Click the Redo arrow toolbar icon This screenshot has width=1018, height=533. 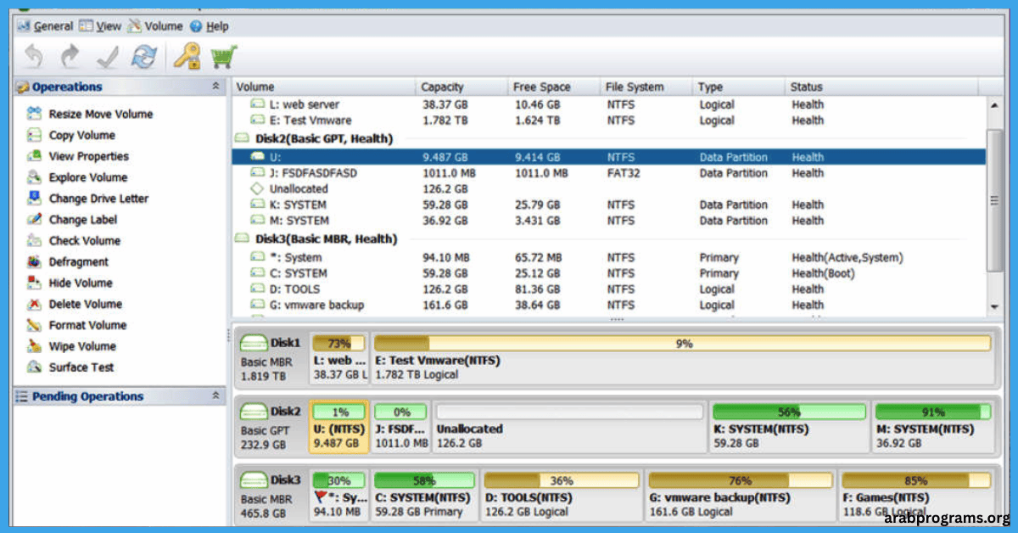point(70,57)
